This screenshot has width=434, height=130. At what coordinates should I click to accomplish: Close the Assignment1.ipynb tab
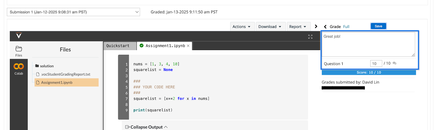188,46
